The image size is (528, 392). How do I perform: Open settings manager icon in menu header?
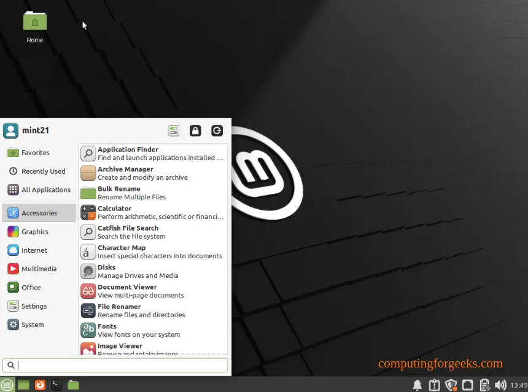pos(173,131)
